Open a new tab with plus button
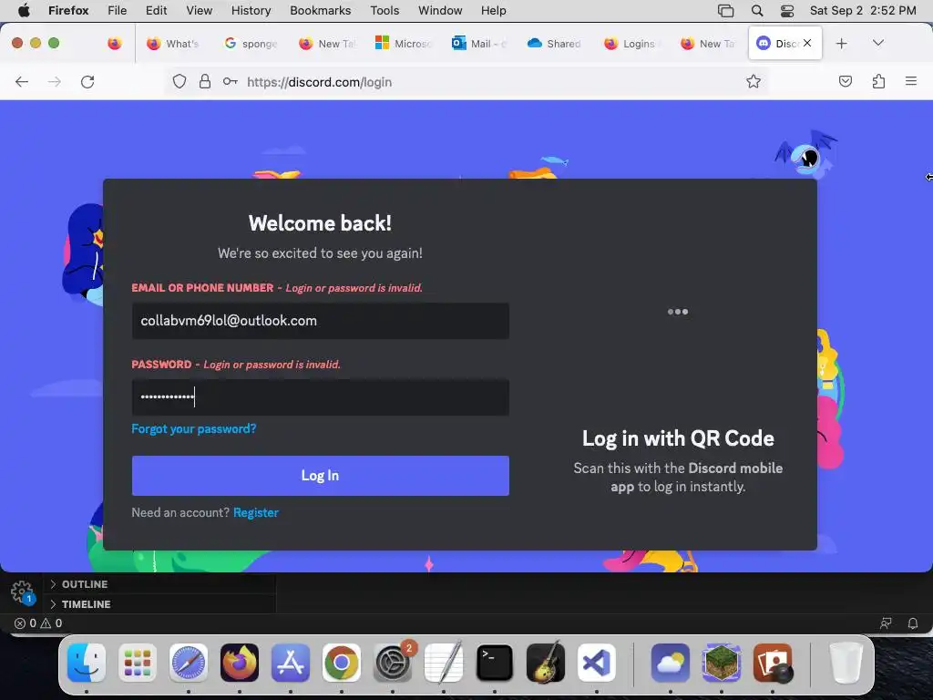933x700 pixels. pyautogui.click(x=841, y=44)
